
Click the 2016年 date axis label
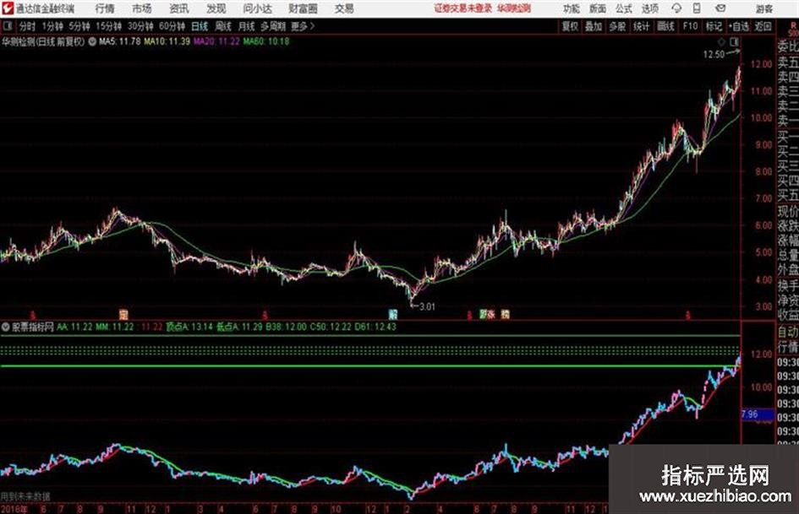pos(14,509)
